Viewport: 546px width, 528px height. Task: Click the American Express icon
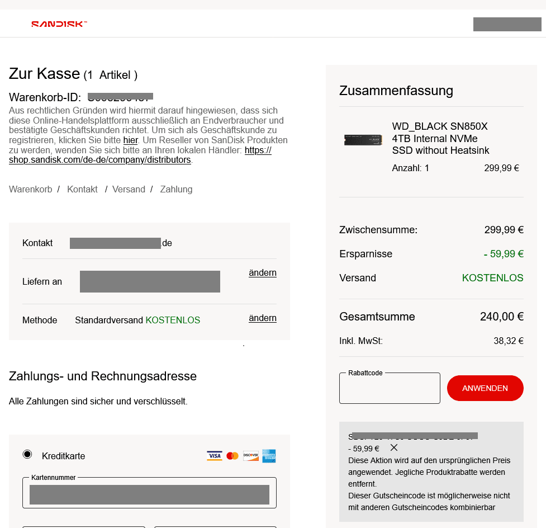269,456
